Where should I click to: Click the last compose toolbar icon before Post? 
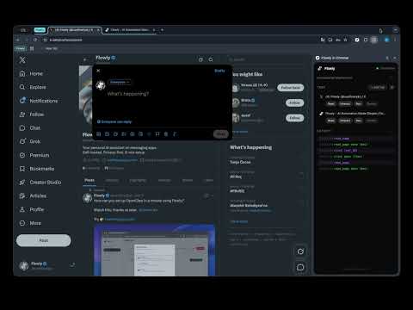pyautogui.click(x=175, y=134)
